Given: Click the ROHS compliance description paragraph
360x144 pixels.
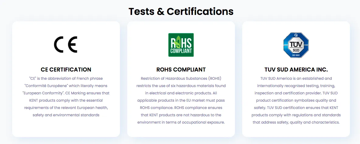Looking at the screenshot, I should [x=181, y=100].
